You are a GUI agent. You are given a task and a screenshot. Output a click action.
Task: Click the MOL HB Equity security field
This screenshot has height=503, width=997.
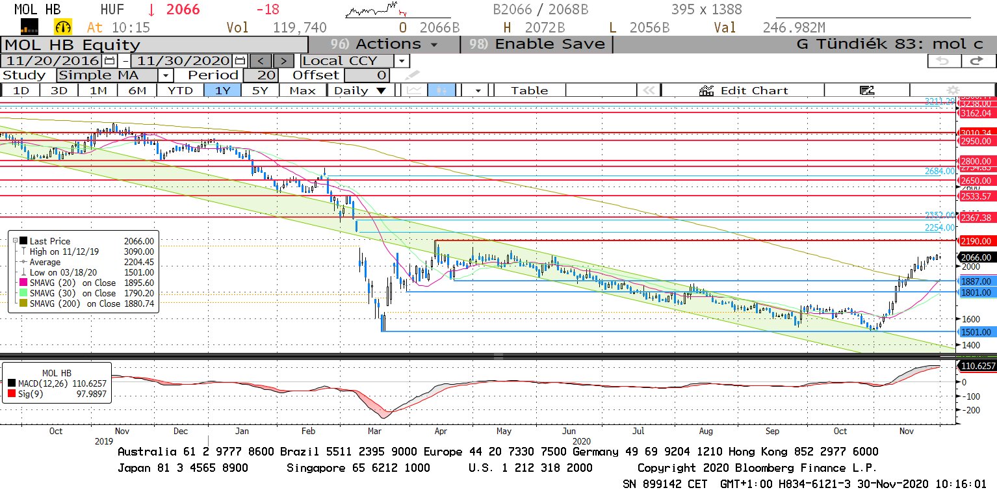pos(154,45)
